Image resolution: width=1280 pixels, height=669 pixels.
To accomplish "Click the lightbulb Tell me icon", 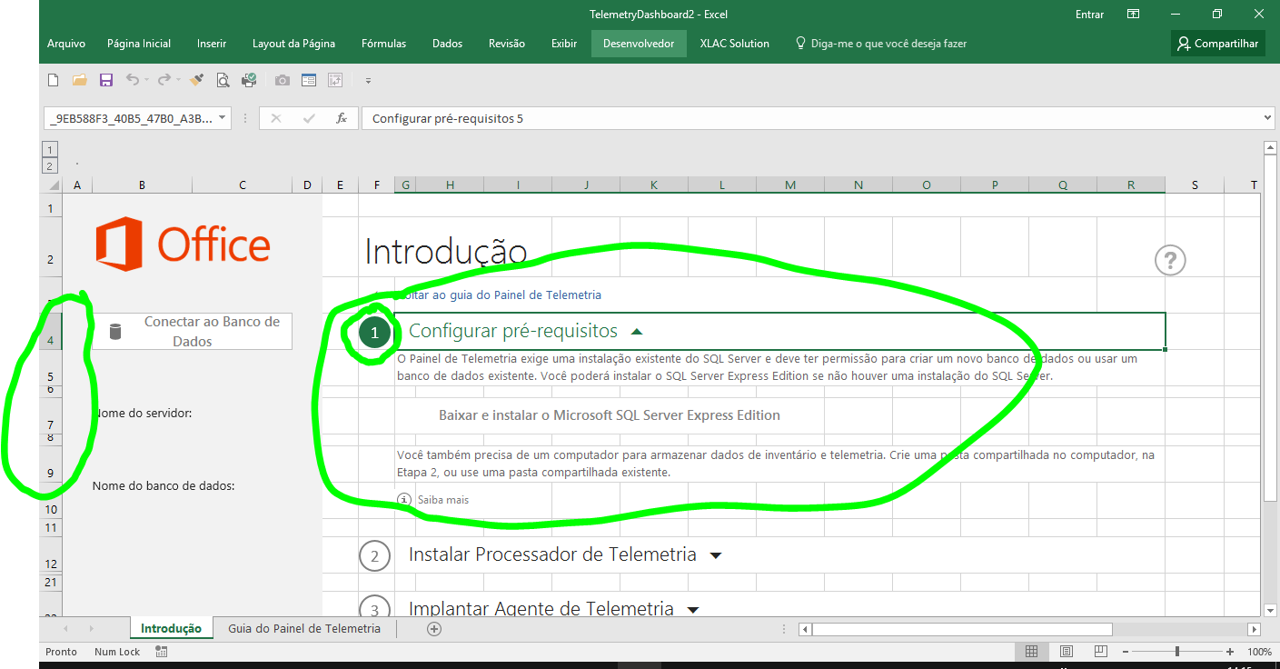I will click(x=800, y=43).
